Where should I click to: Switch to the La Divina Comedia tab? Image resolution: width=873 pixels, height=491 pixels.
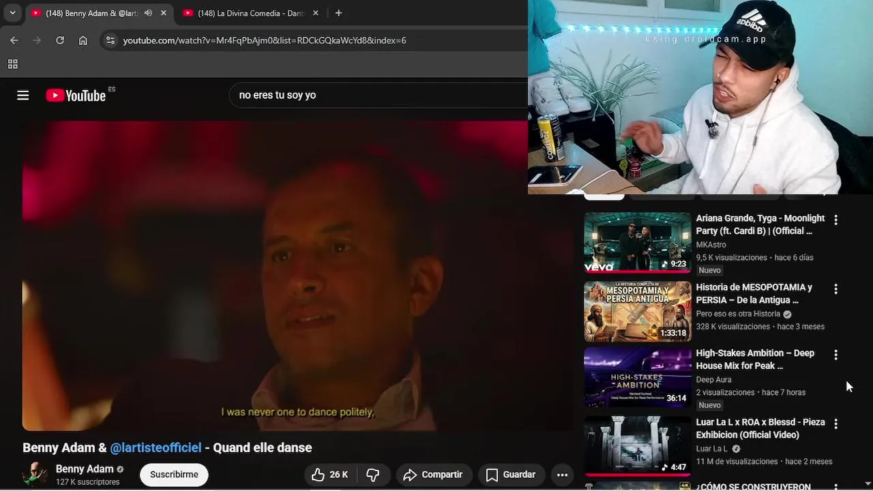tap(250, 13)
